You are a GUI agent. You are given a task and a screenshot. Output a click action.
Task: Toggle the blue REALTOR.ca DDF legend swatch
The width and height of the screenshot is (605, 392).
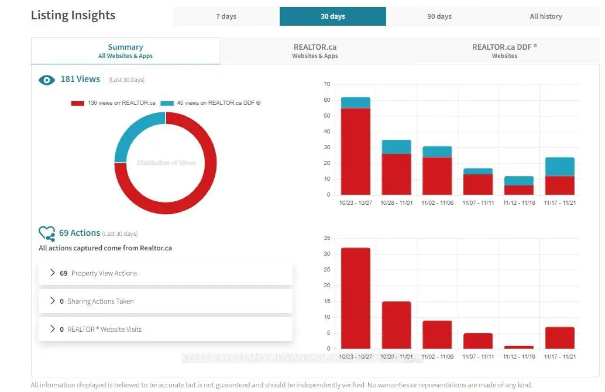(167, 103)
